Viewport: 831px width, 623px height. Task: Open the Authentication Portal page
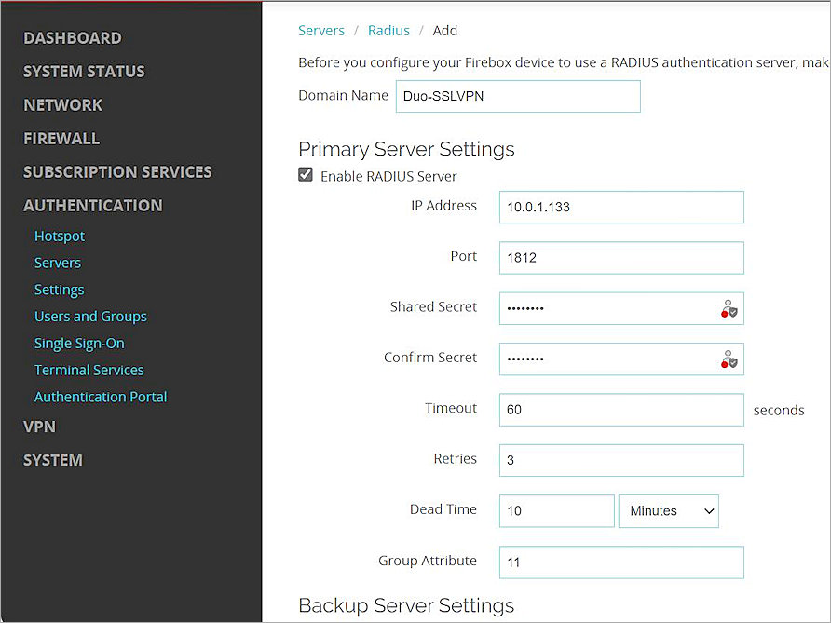[101, 396]
